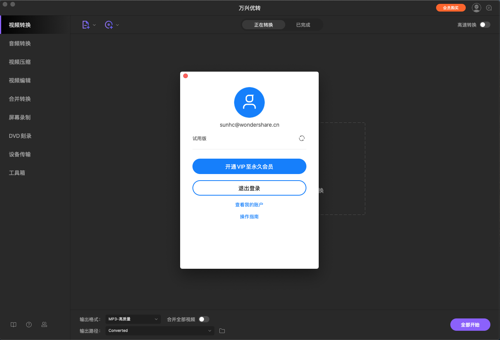Click the browse folder icon for output path
This screenshot has height=340, width=500.
click(x=222, y=330)
